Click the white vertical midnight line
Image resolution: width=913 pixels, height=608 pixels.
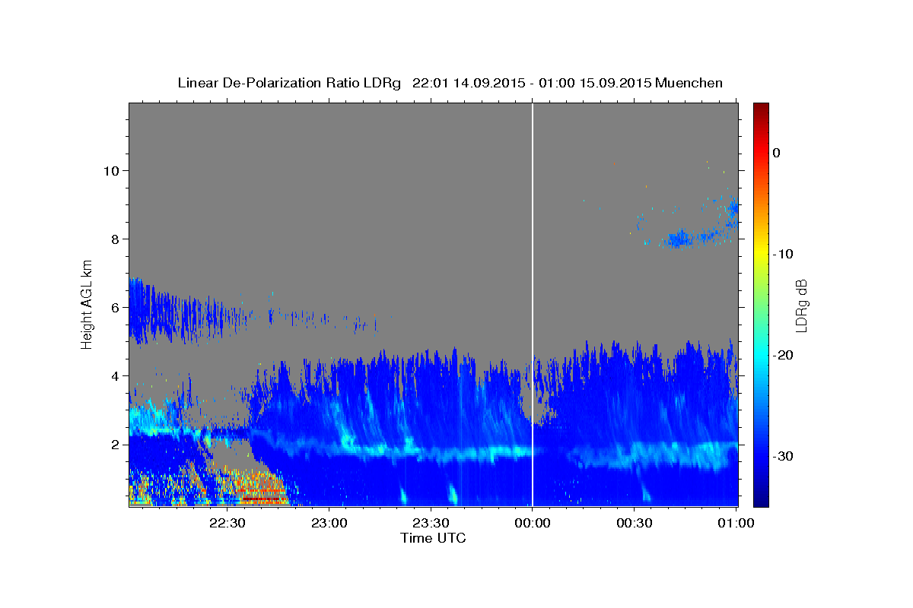tap(533, 304)
